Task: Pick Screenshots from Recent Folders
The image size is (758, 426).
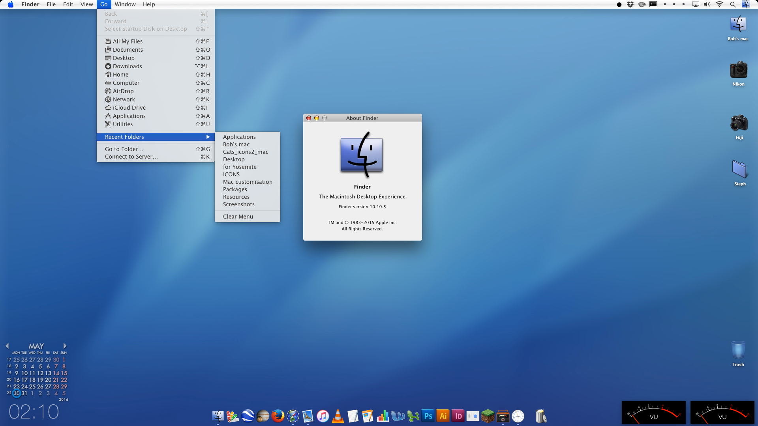Action: pyautogui.click(x=248, y=204)
